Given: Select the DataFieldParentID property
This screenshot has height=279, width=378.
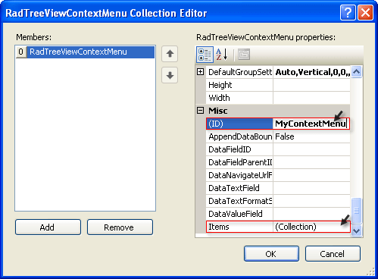Looking at the screenshot, I should (239, 162).
